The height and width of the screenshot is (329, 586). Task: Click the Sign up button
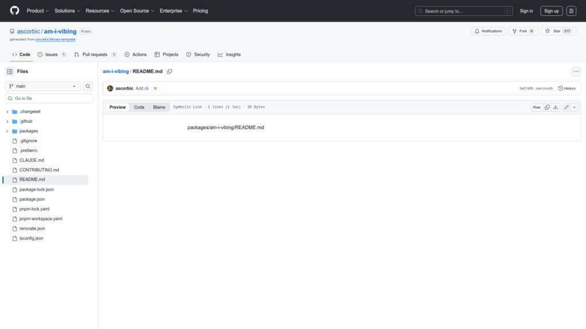551,11
